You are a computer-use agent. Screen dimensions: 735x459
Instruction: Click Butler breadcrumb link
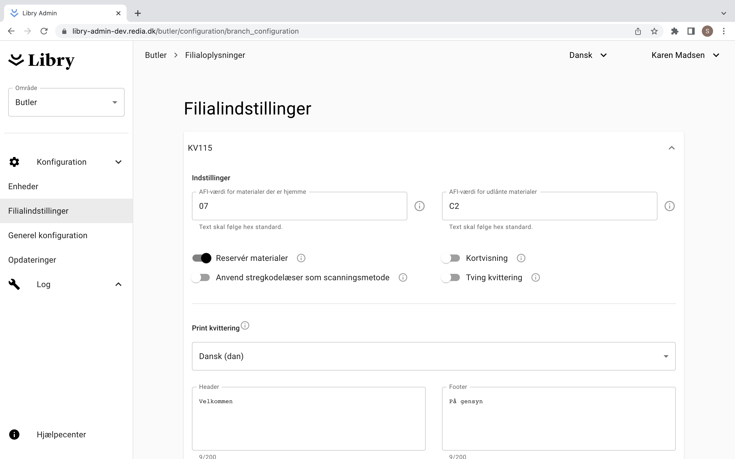[x=155, y=55]
